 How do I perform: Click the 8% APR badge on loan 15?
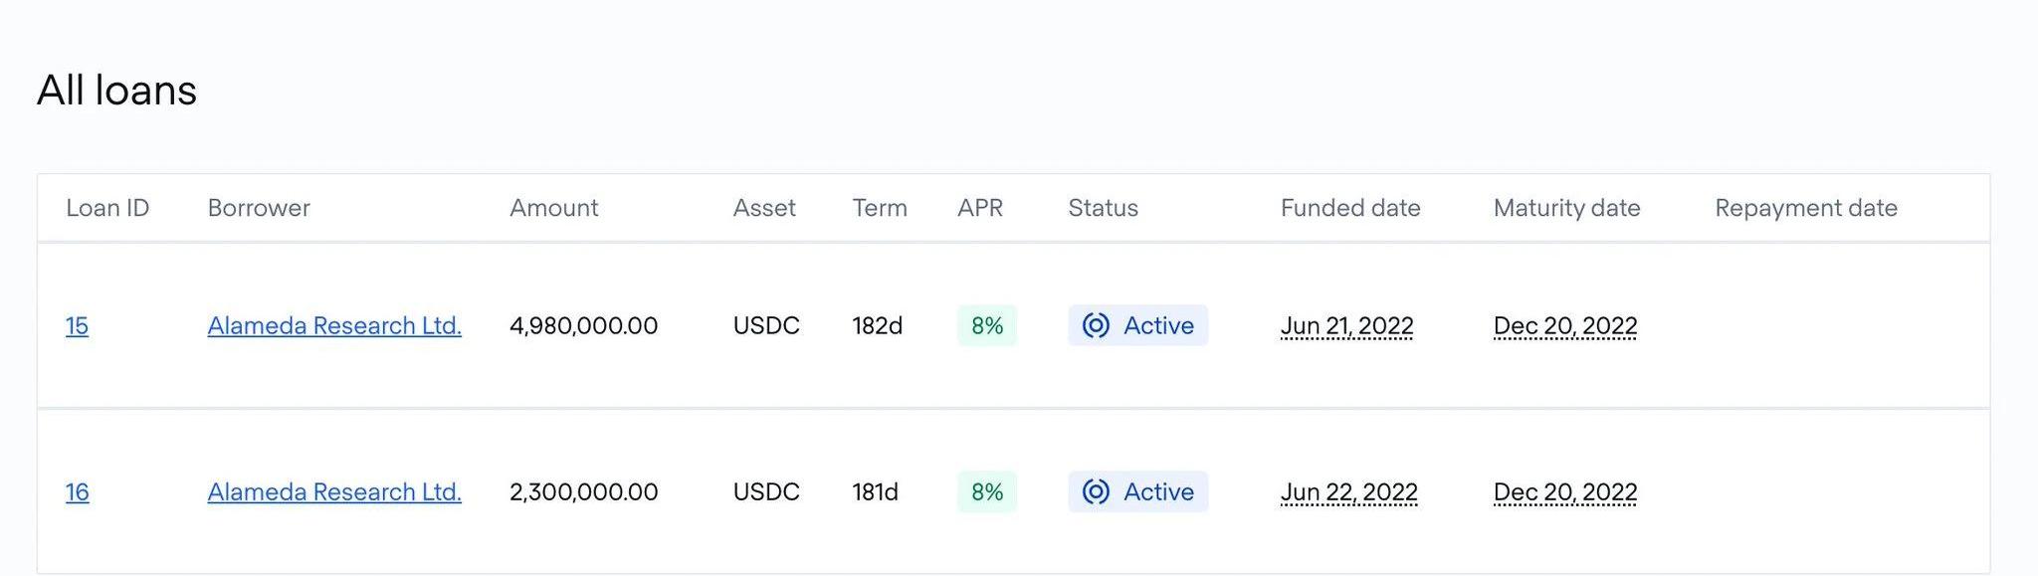click(x=986, y=325)
